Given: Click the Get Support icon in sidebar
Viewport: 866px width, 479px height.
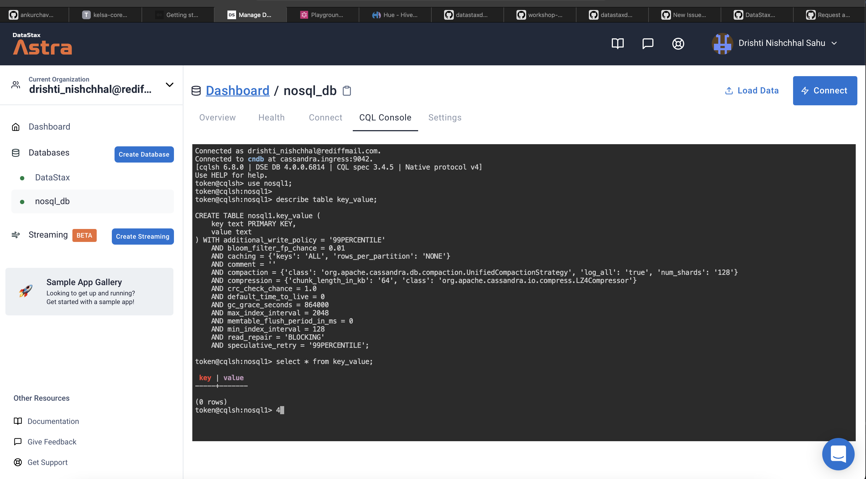Looking at the screenshot, I should click(18, 462).
